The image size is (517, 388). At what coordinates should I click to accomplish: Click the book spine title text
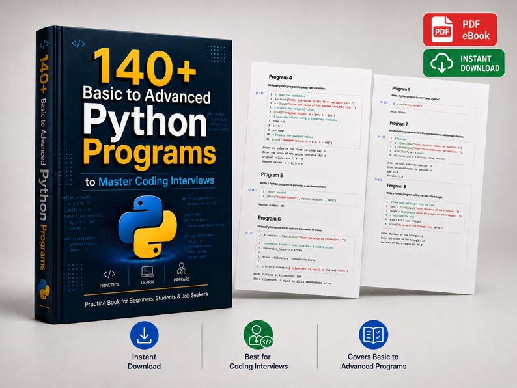(44, 161)
